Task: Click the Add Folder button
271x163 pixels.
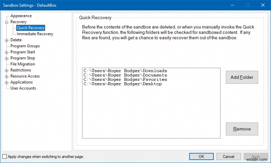Action: (x=242, y=77)
